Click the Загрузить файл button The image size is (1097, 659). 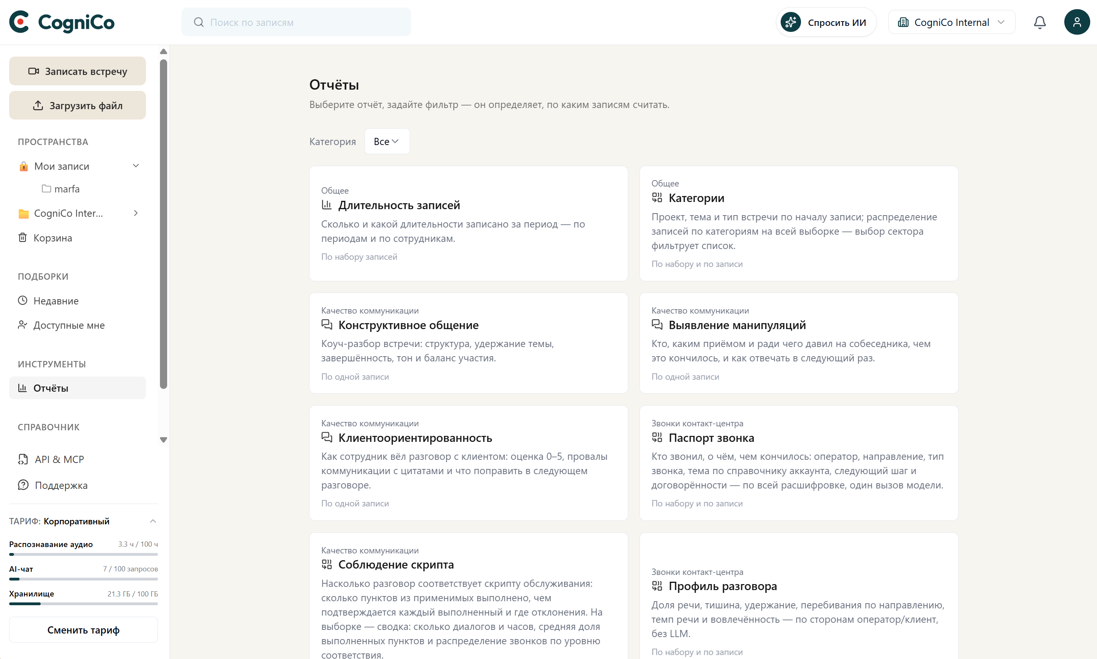click(77, 105)
